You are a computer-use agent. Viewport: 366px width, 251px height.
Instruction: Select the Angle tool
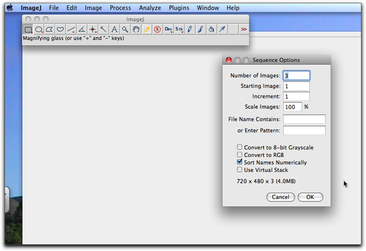(x=82, y=29)
